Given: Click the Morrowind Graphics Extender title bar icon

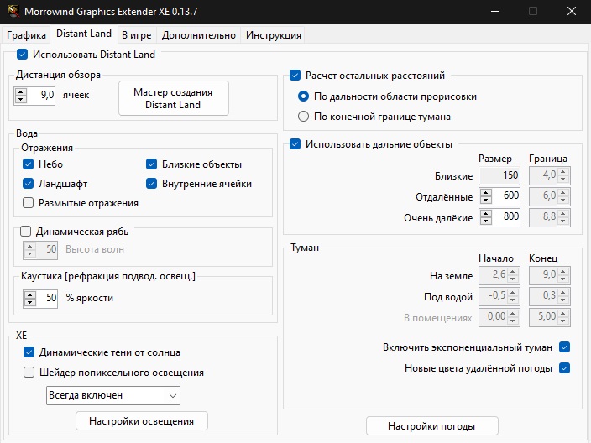Looking at the screenshot, I should point(13,11).
